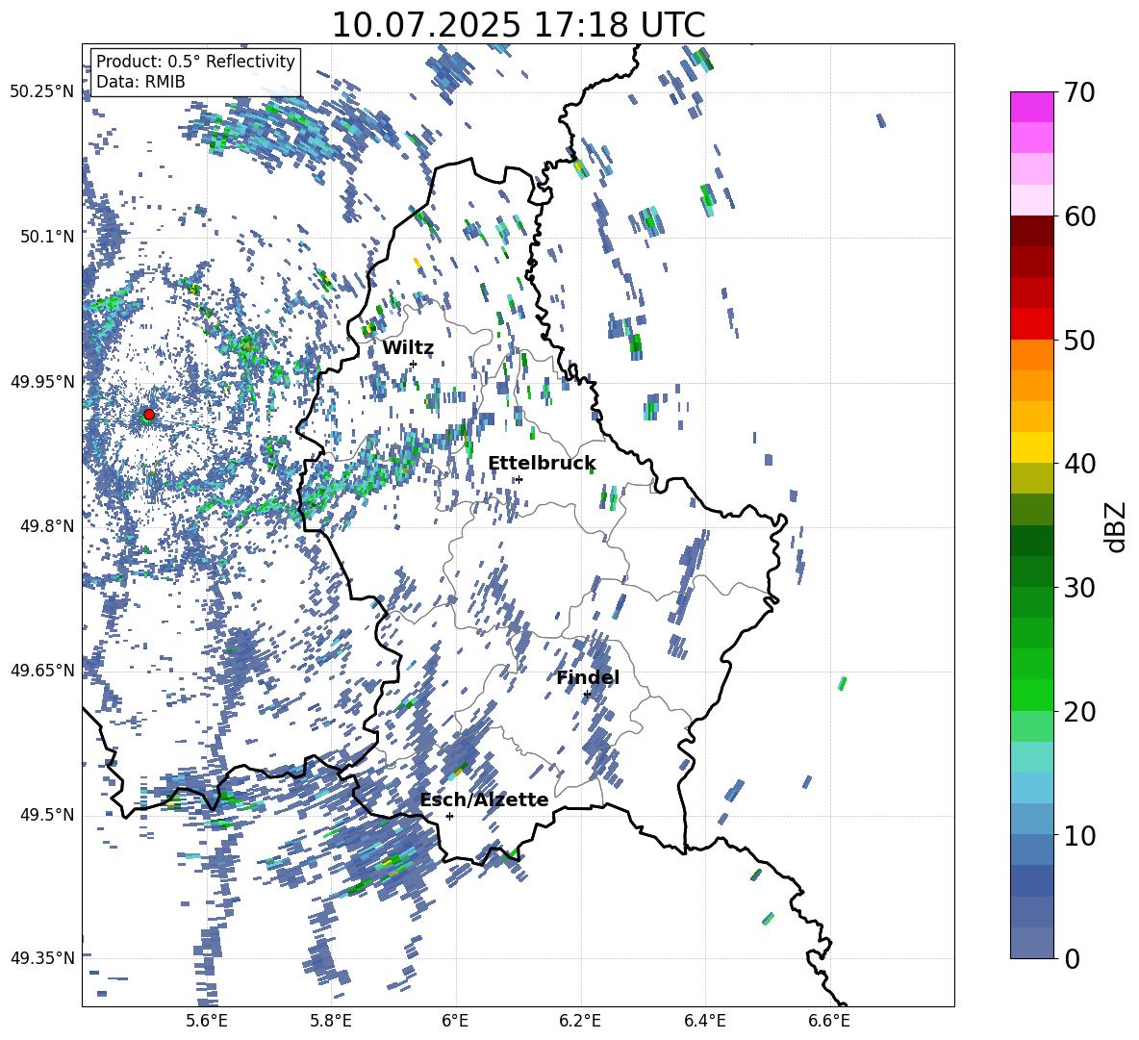Click the colorbar tick label '60'
The image size is (1139, 1040).
[x=1079, y=216]
